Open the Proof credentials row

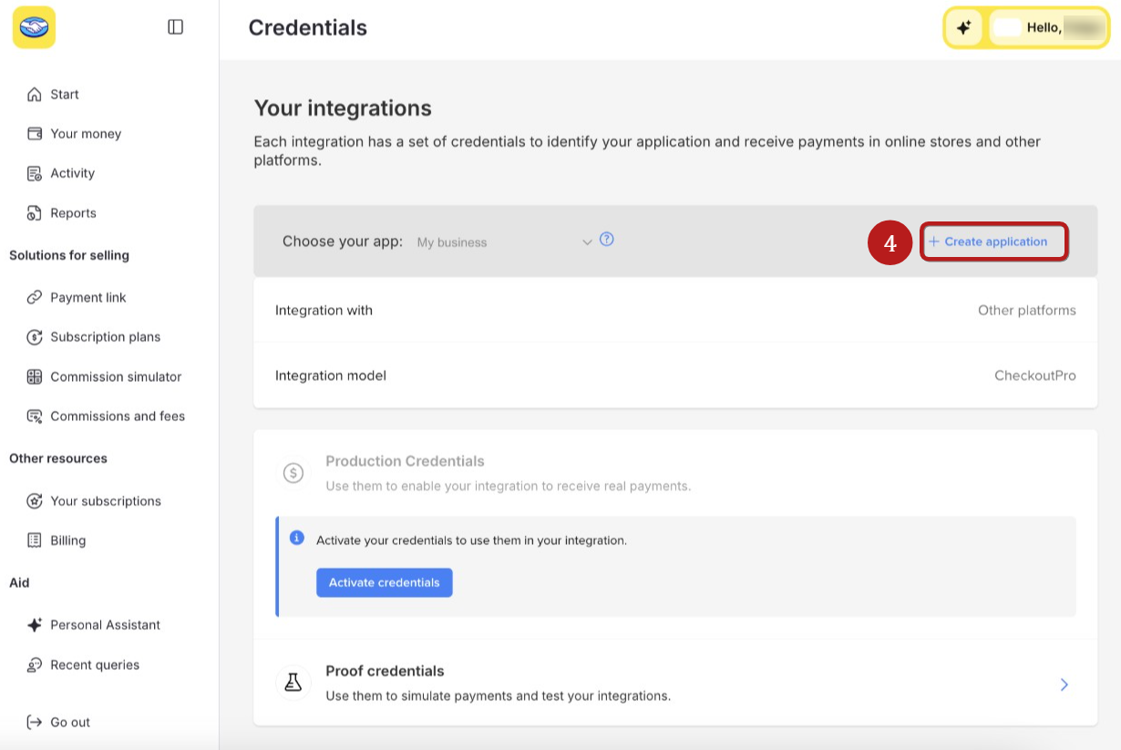tap(675, 683)
